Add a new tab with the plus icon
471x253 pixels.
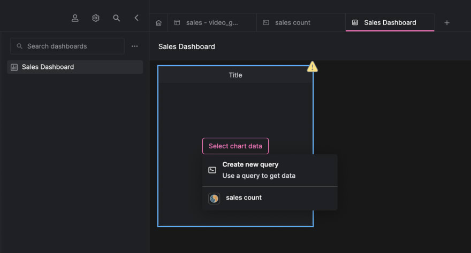point(447,23)
